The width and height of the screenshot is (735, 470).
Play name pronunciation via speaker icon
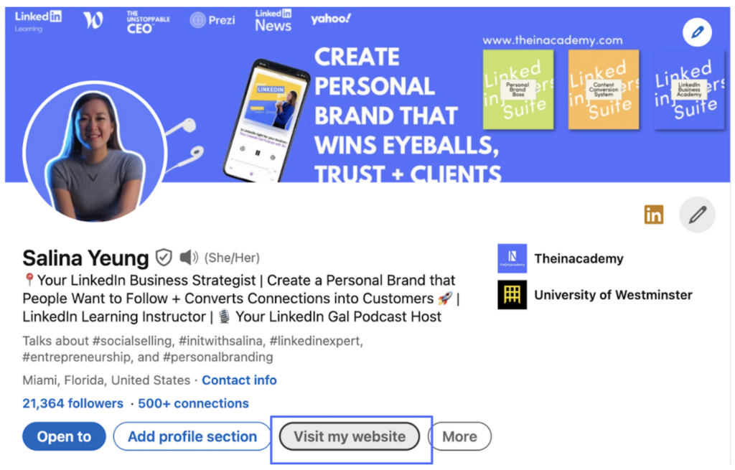click(187, 258)
